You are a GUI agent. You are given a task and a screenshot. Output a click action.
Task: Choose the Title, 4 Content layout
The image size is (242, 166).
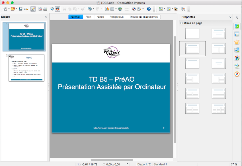click(x=192, y=108)
